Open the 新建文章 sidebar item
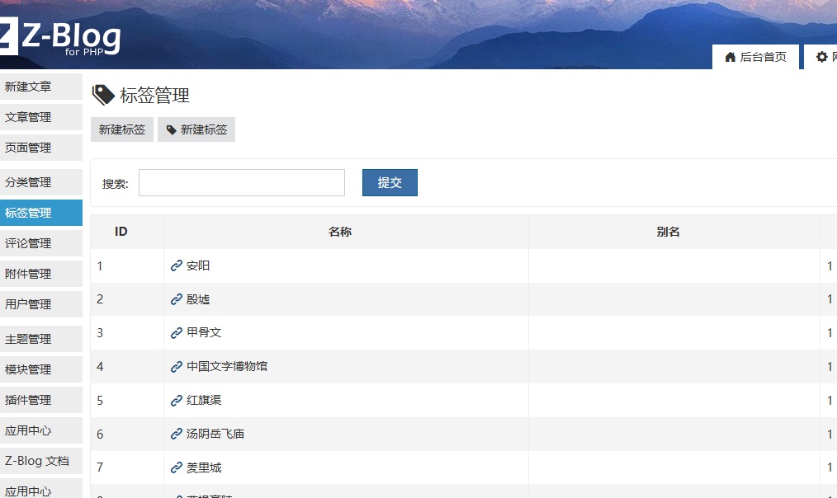 (x=41, y=87)
